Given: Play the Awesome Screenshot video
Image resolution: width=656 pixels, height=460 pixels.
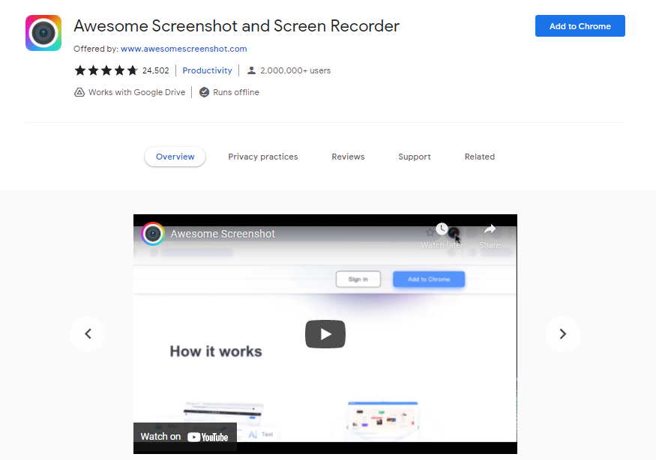Looking at the screenshot, I should (325, 334).
